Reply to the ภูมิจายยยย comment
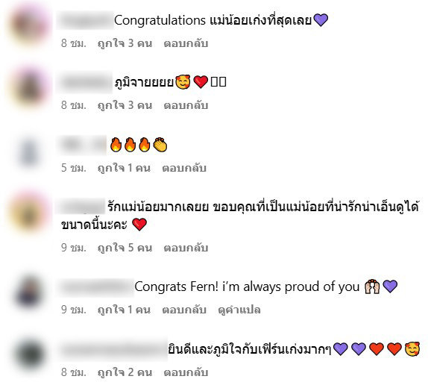Image resolution: width=428 pixels, height=385 pixels. [186, 105]
